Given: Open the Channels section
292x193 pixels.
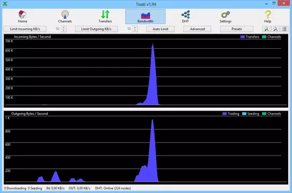Looking at the screenshot, I should coord(65,17).
